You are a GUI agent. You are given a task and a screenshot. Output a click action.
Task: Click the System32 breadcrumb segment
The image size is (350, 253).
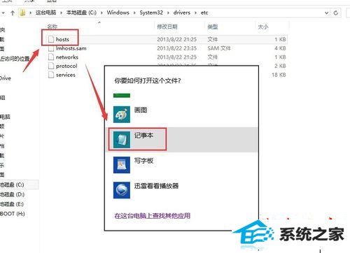point(151,13)
